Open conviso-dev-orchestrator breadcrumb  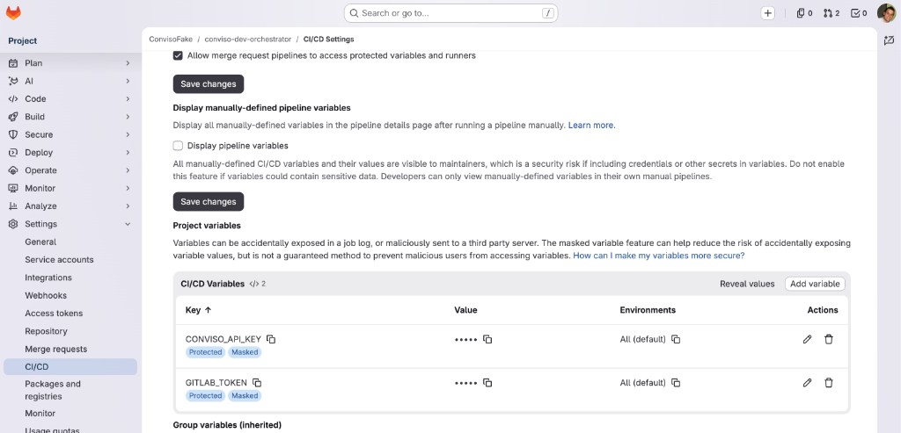[x=247, y=39]
